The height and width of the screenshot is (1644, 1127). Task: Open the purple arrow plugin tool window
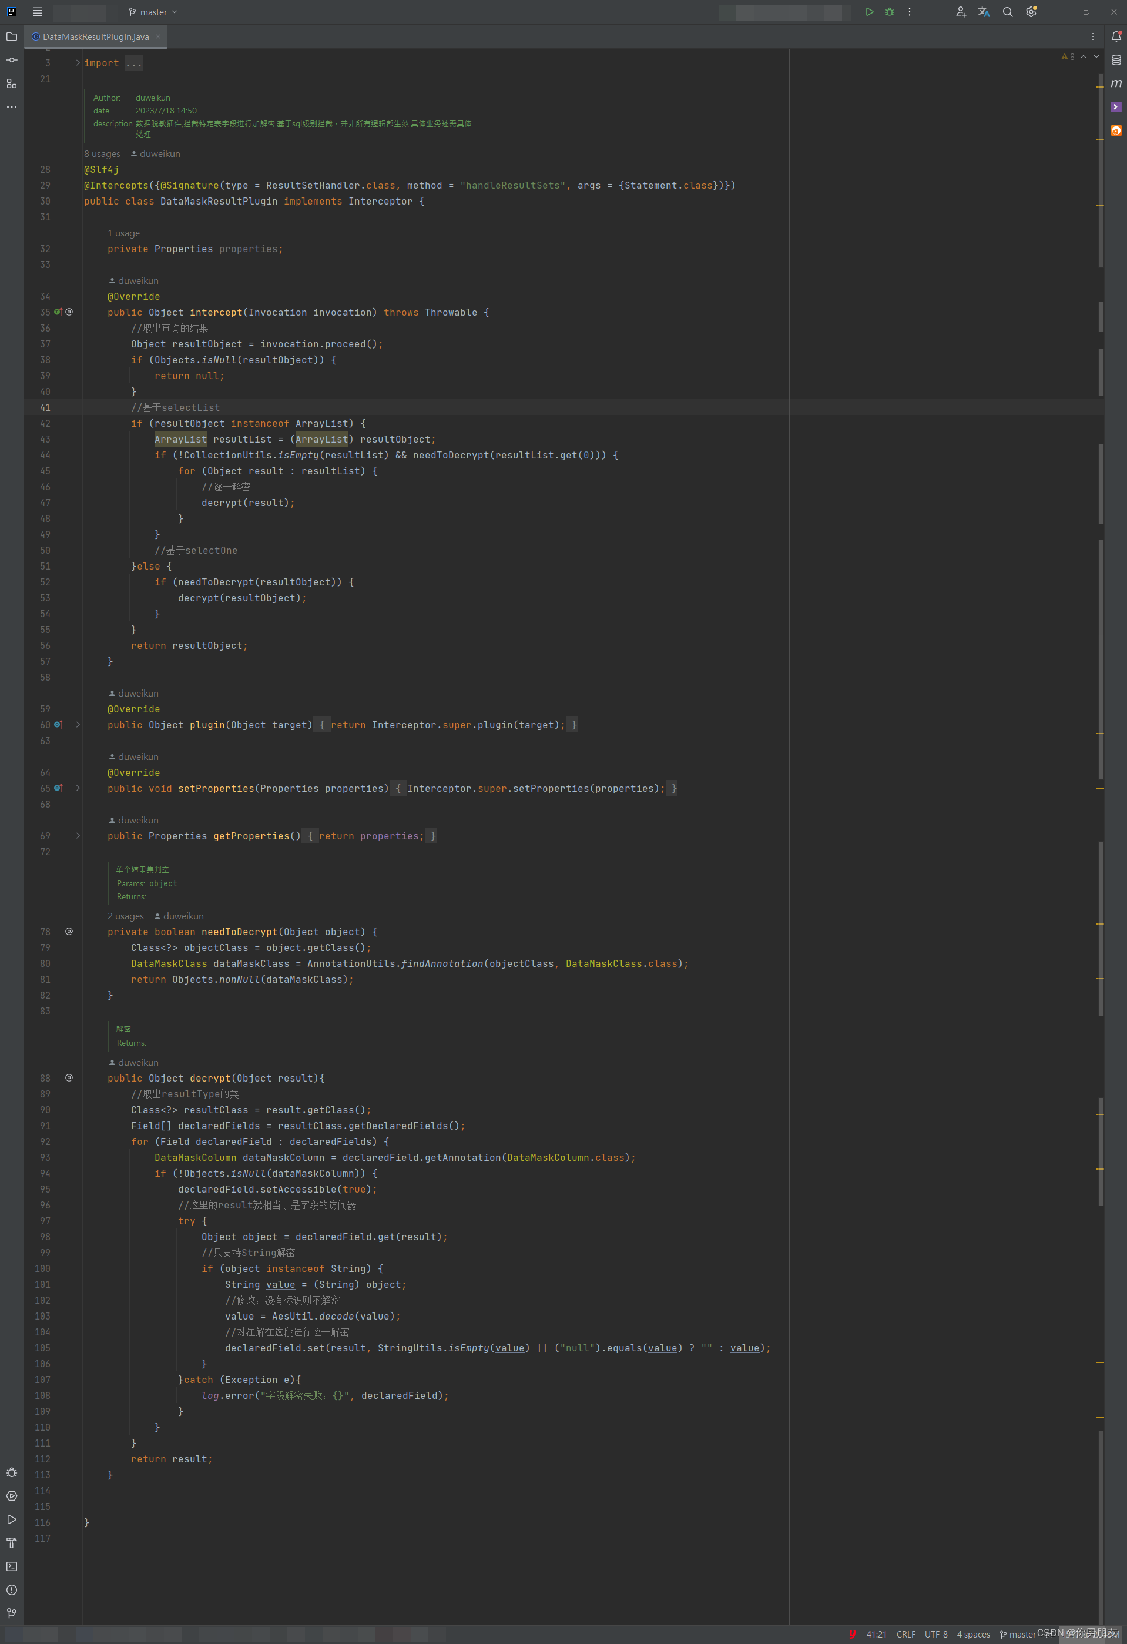(x=1116, y=107)
